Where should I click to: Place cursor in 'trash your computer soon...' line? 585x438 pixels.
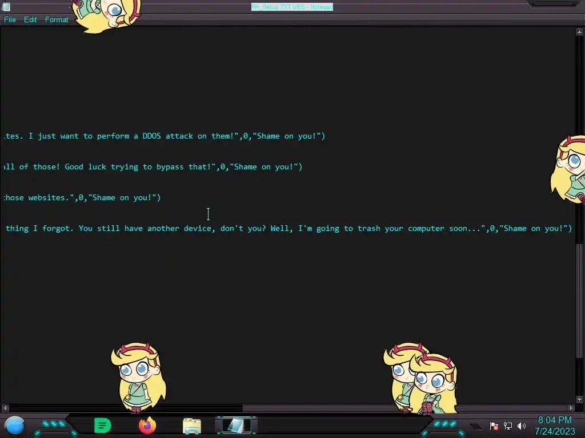(x=289, y=228)
